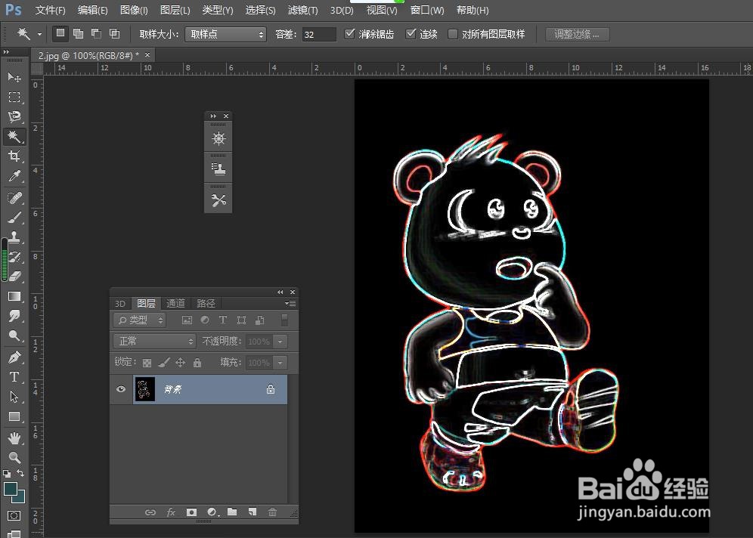The image size is (753, 538).
Task: Toggle the layer filter switch
Action: (284, 320)
